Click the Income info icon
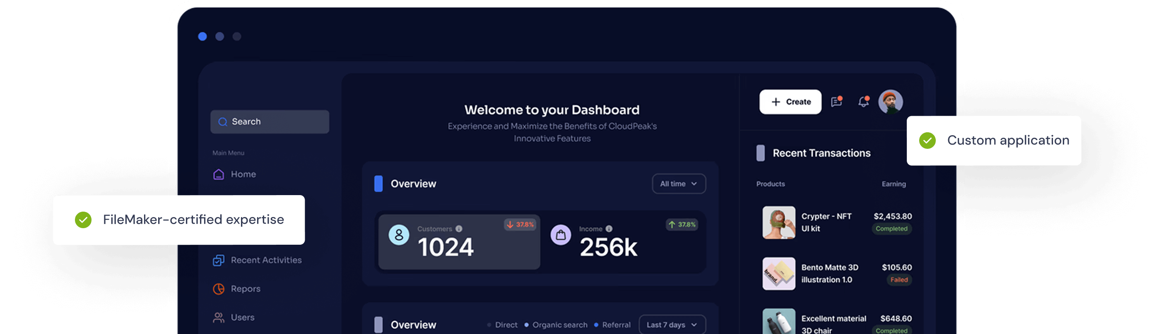The height and width of the screenshot is (334, 1161). (609, 229)
